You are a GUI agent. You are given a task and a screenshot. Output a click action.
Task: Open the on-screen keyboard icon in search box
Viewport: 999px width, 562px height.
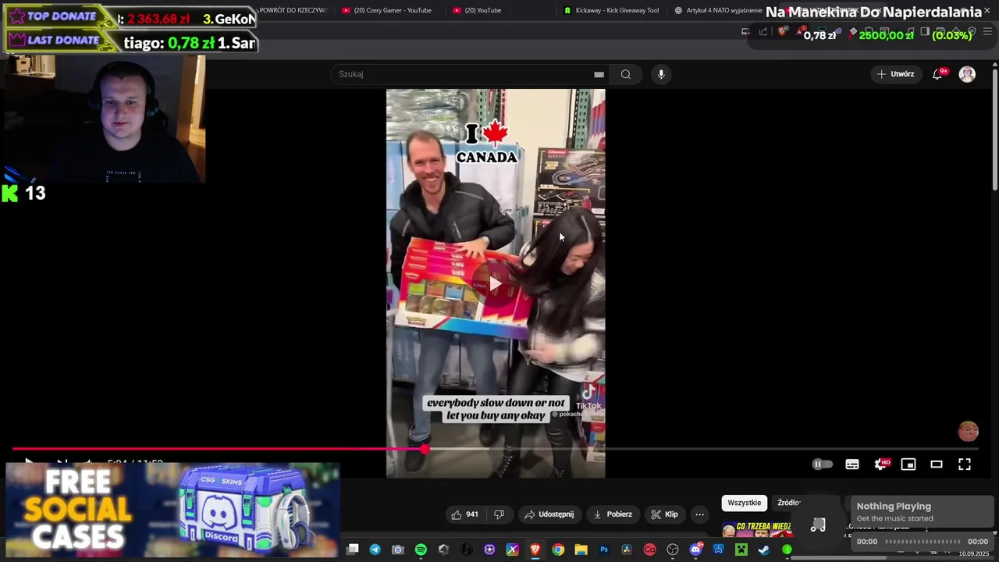599,74
